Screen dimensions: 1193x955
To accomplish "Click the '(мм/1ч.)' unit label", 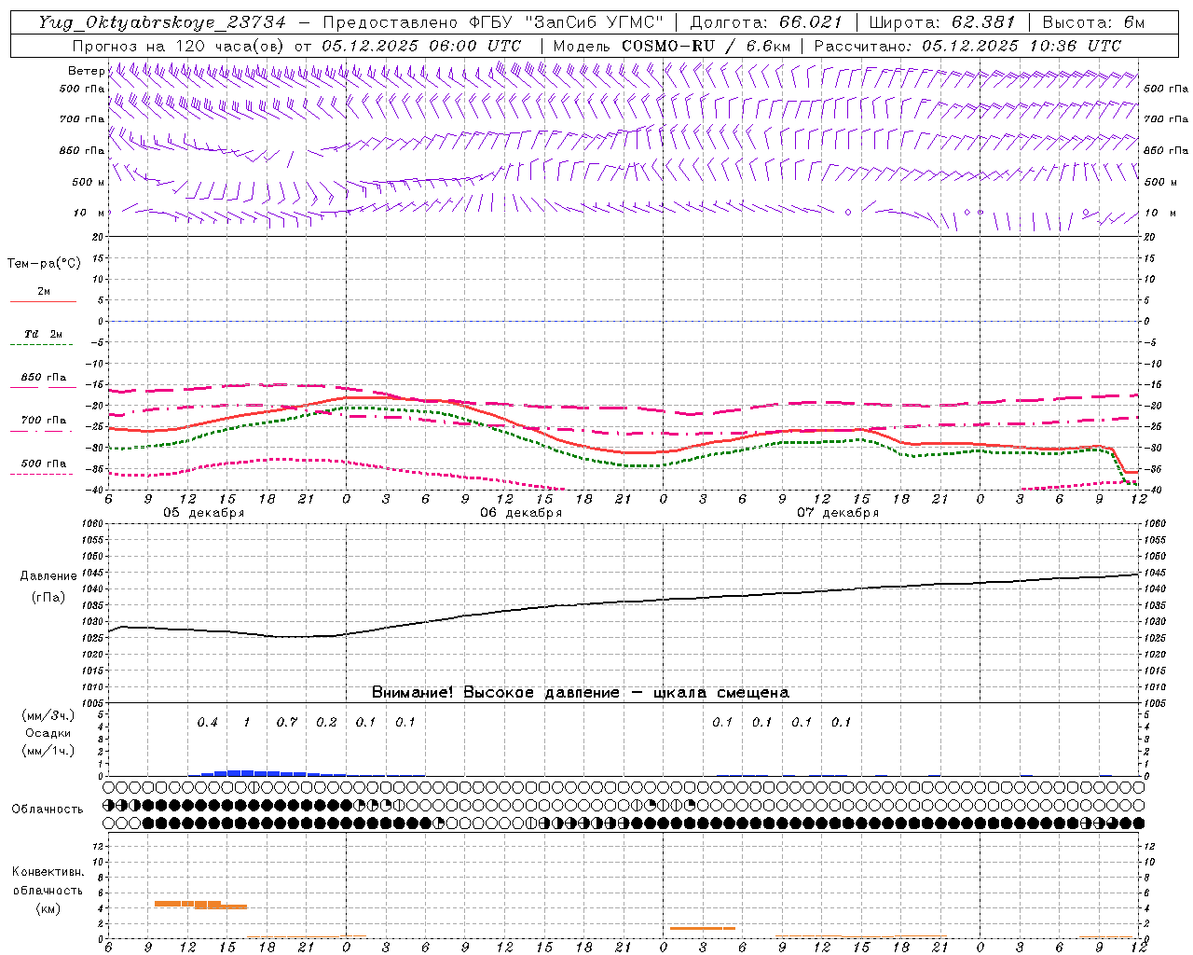I will point(48,751).
